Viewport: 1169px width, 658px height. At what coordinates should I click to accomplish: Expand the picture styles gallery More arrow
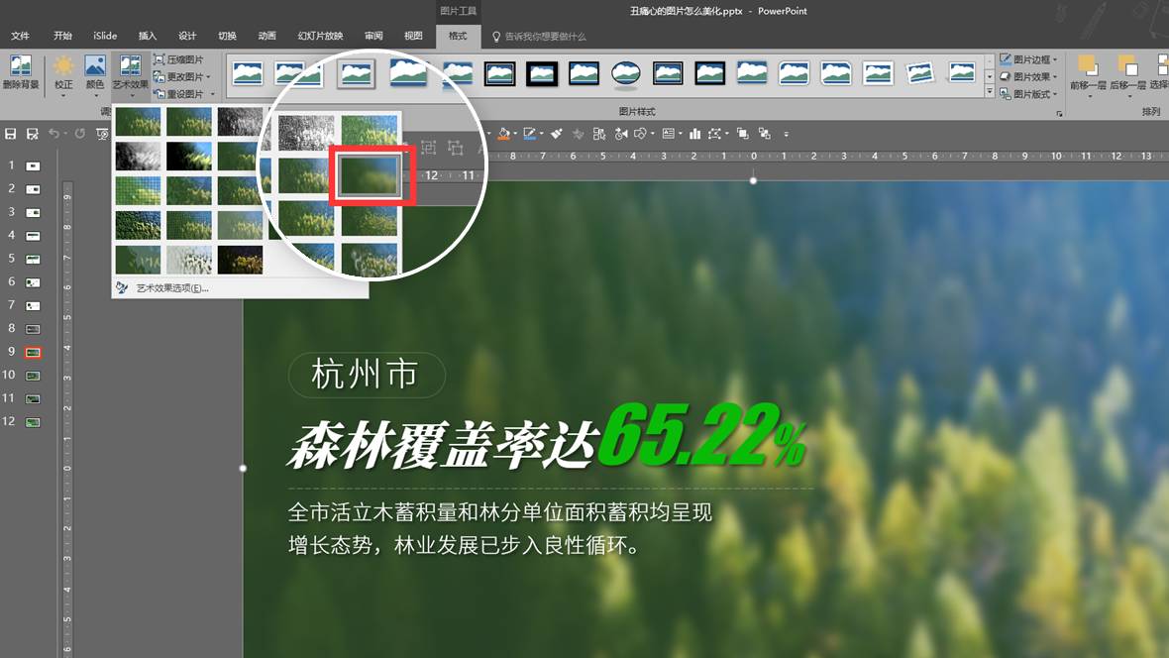point(990,92)
